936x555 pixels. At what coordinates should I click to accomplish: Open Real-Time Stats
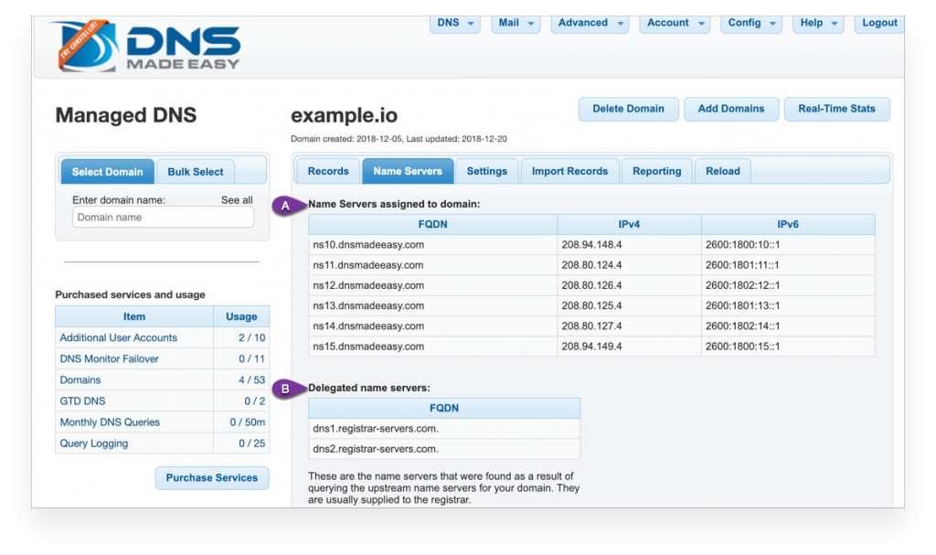pos(836,109)
